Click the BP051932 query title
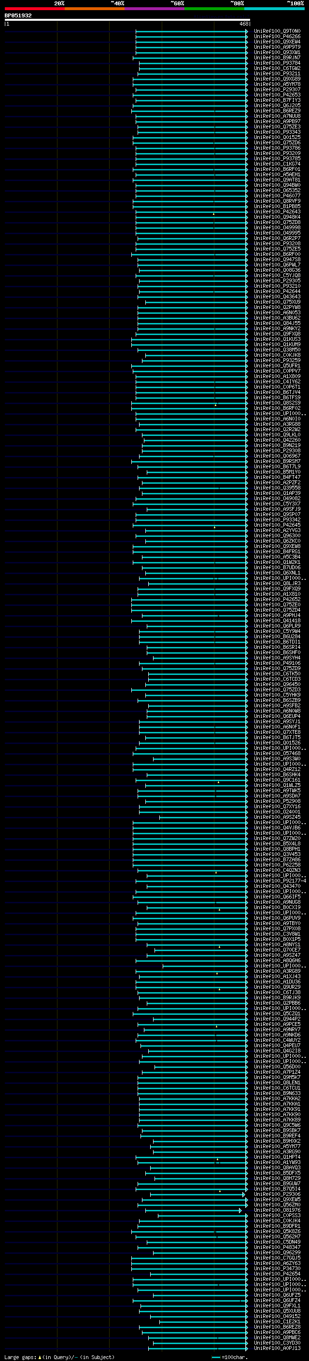Screen dimensions: 309x1361 coord(18,15)
